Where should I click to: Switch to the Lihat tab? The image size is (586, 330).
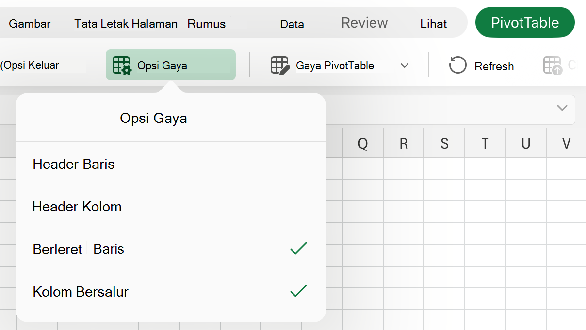pyautogui.click(x=434, y=24)
